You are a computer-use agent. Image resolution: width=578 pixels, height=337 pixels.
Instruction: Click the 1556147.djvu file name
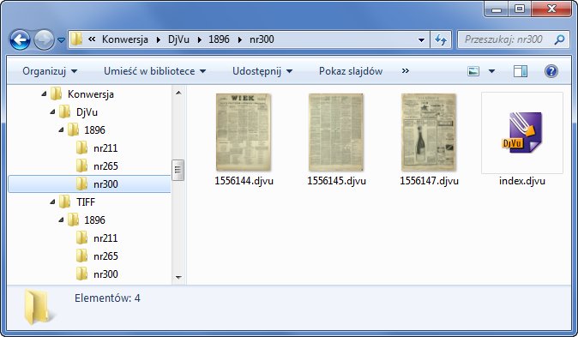tap(429, 181)
